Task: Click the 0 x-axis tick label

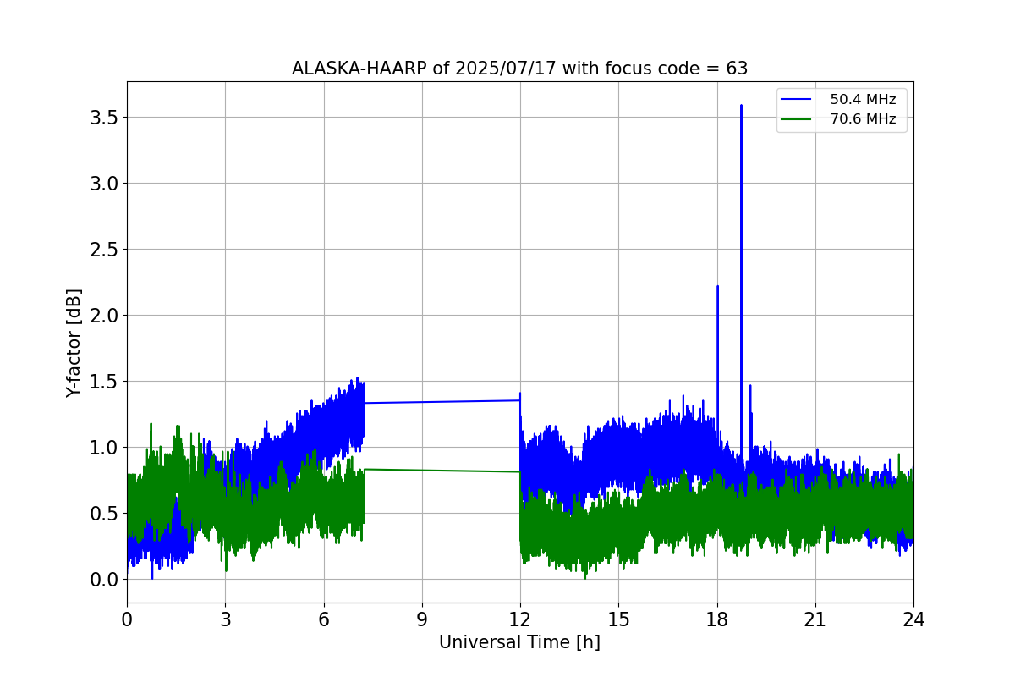Action: coord(127,619)
